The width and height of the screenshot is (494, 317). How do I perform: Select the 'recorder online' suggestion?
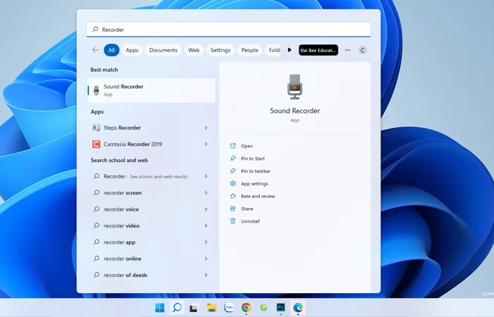pos(151,259)
